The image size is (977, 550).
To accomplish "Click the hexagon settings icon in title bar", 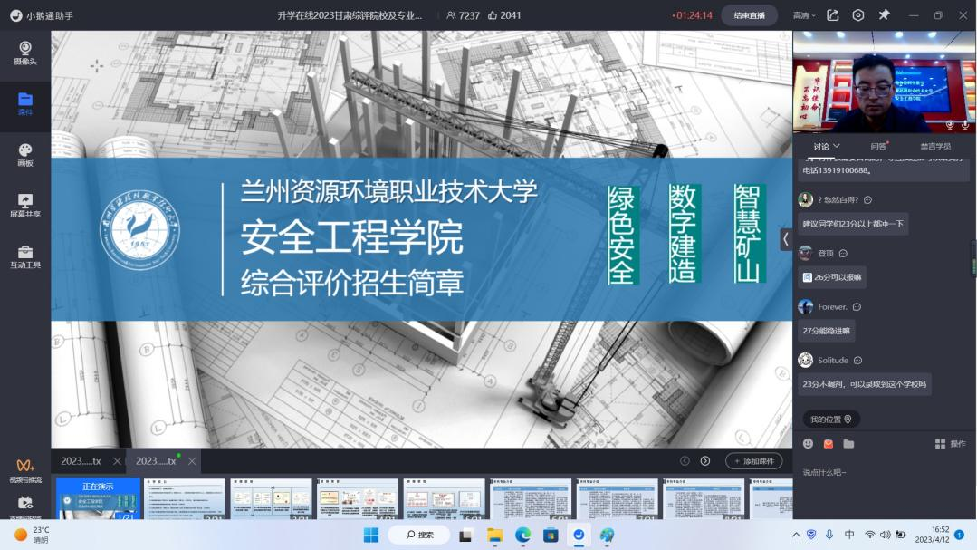I will (x=858, y=15).
